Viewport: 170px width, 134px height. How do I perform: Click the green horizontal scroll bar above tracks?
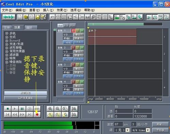point(116,24)
